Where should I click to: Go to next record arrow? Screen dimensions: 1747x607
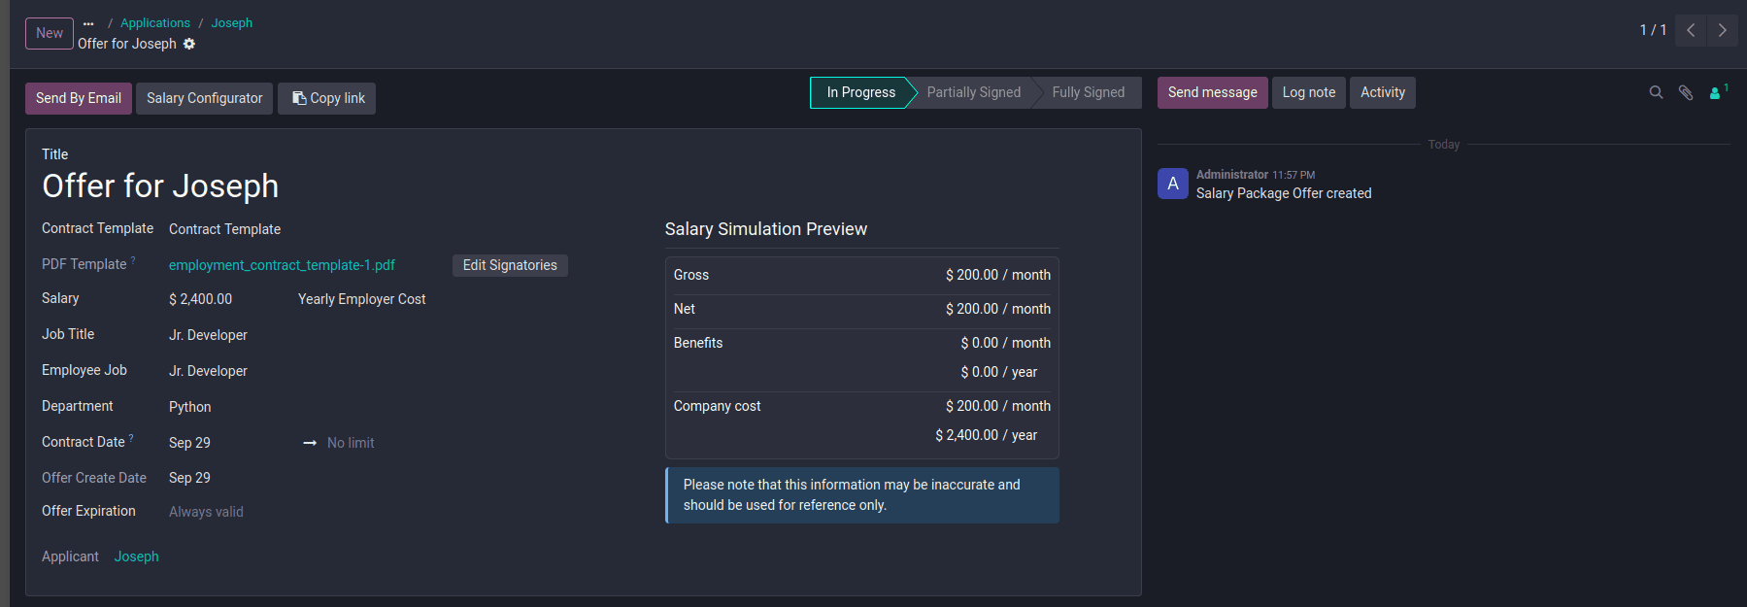coord(1722,30)
